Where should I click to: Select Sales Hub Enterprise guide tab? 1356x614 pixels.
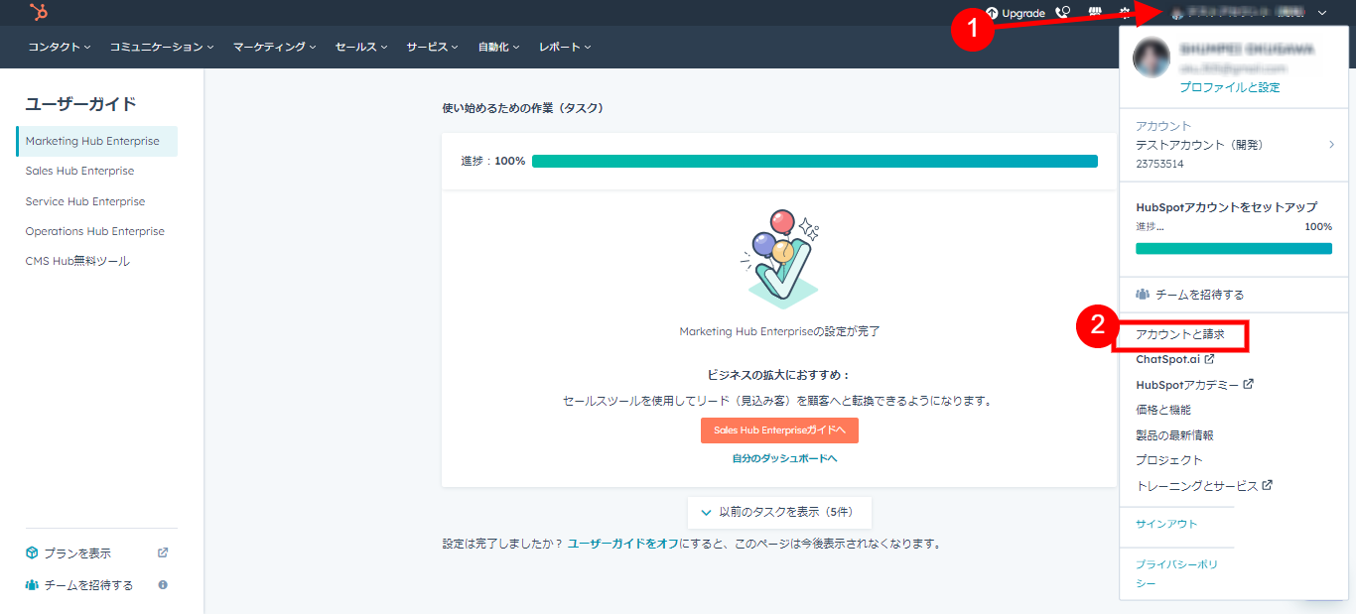click(x=79, y=171)
